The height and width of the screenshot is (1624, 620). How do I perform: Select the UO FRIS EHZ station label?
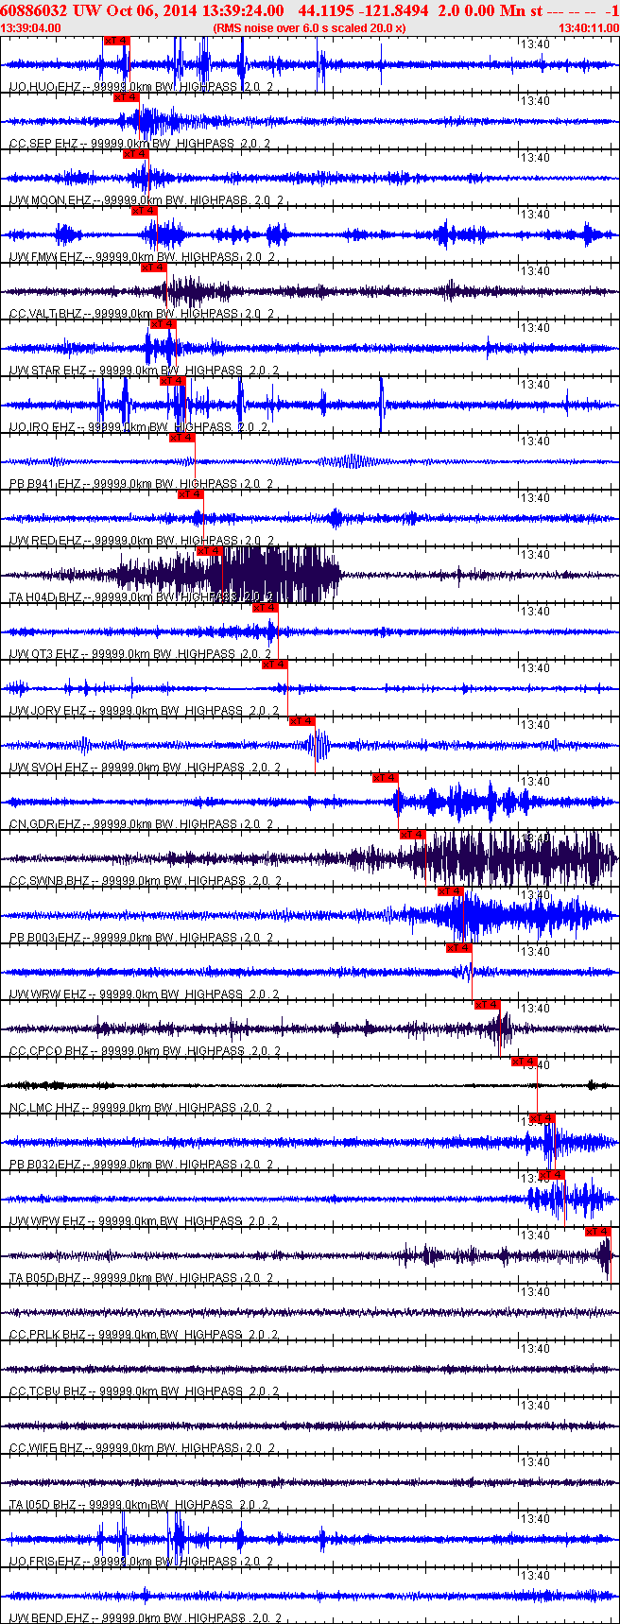(142, 1561)
